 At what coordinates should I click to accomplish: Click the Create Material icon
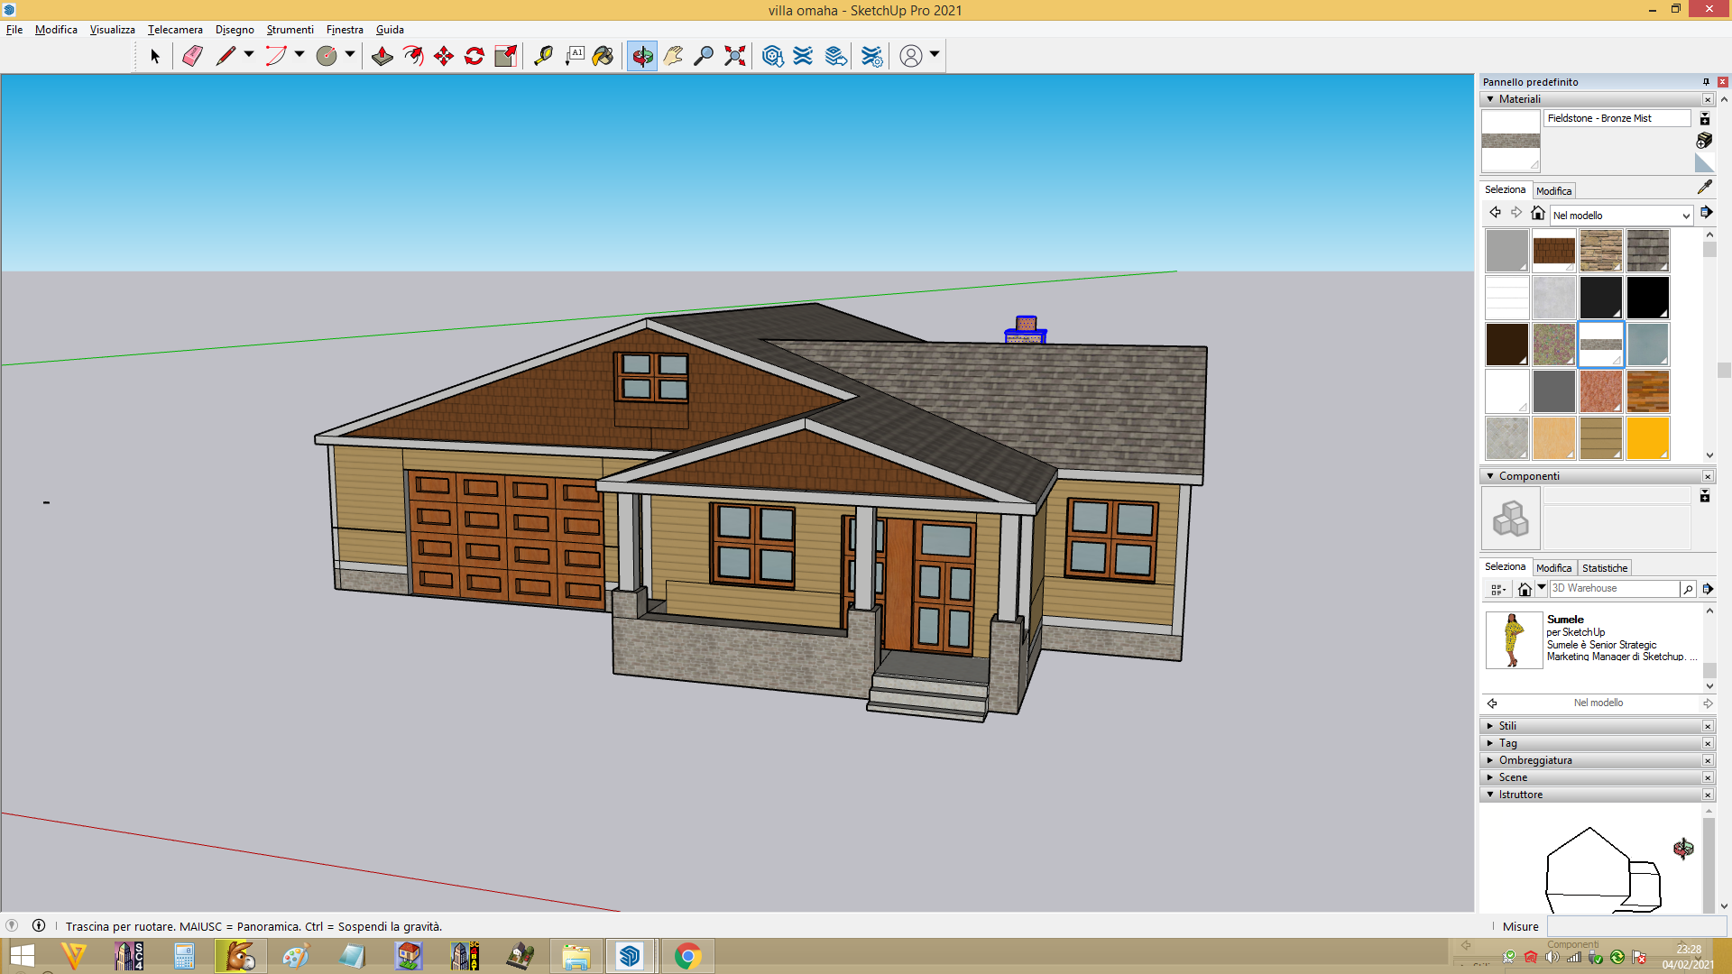[x=1704, y=141]
